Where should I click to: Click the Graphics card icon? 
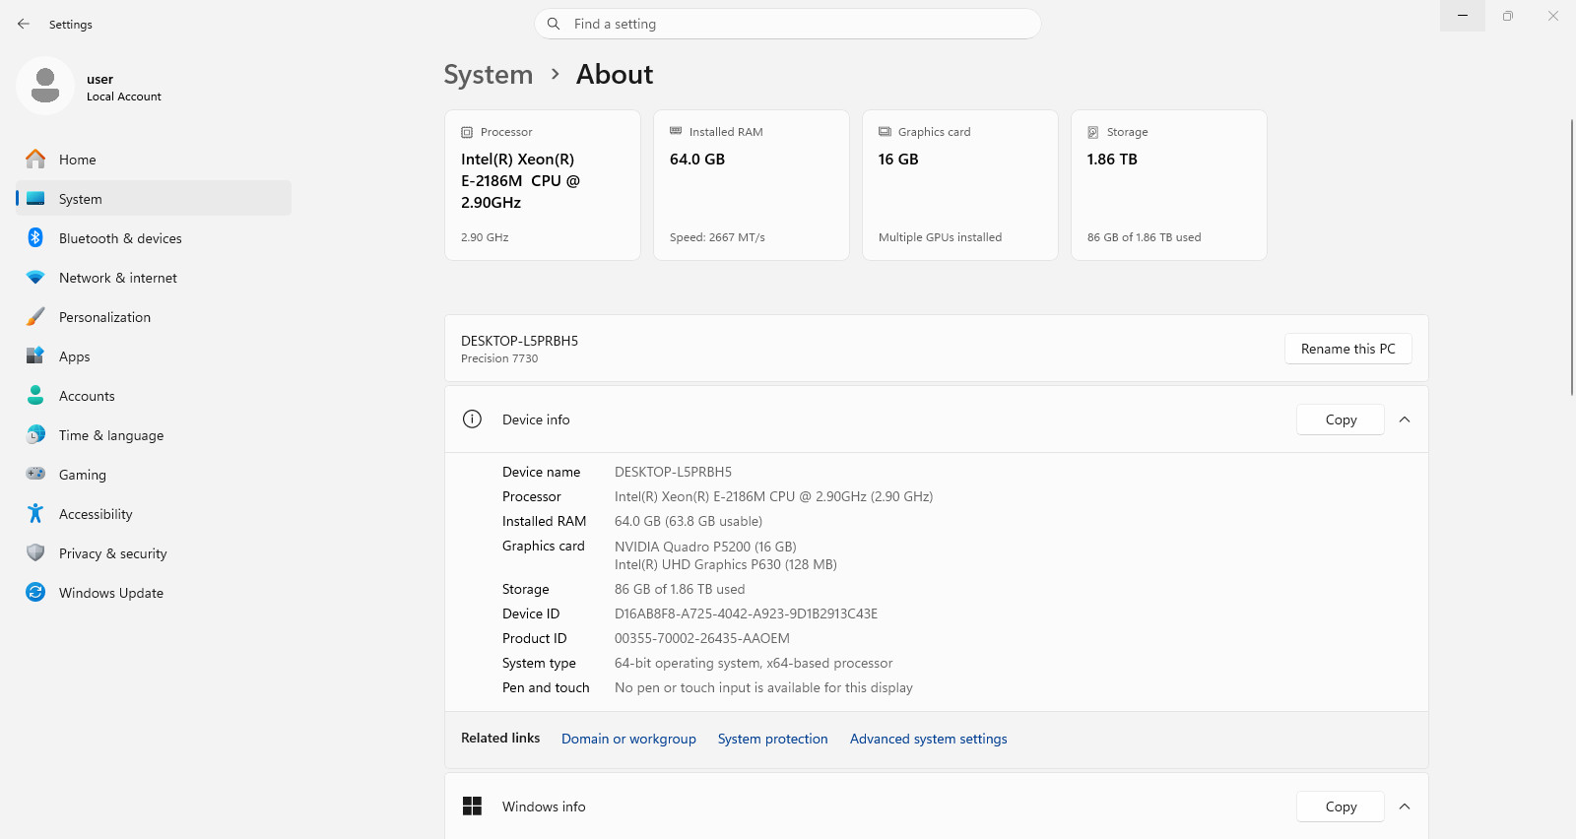pos(885,131)
